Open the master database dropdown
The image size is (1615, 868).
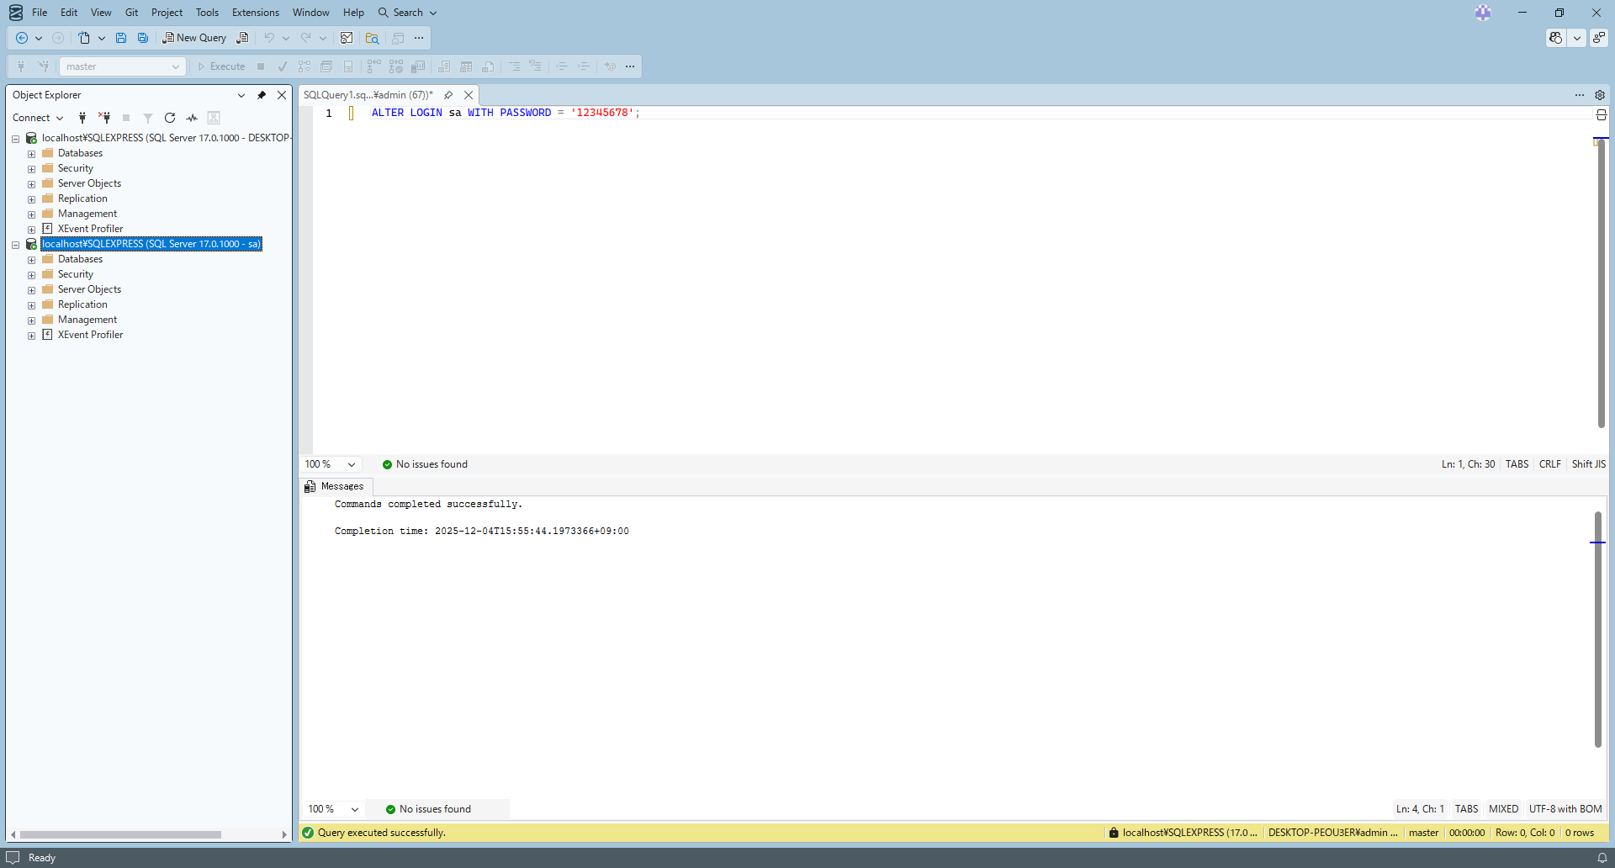pyautogui.click(x=175, y=66)
